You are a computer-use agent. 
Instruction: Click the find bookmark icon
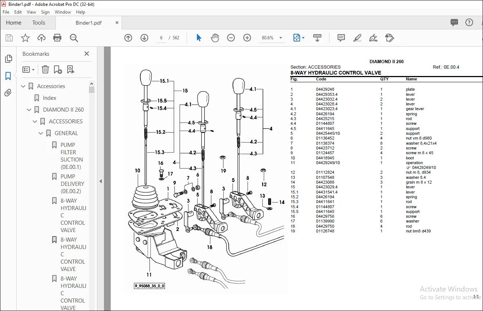click(x=71, y=69)
